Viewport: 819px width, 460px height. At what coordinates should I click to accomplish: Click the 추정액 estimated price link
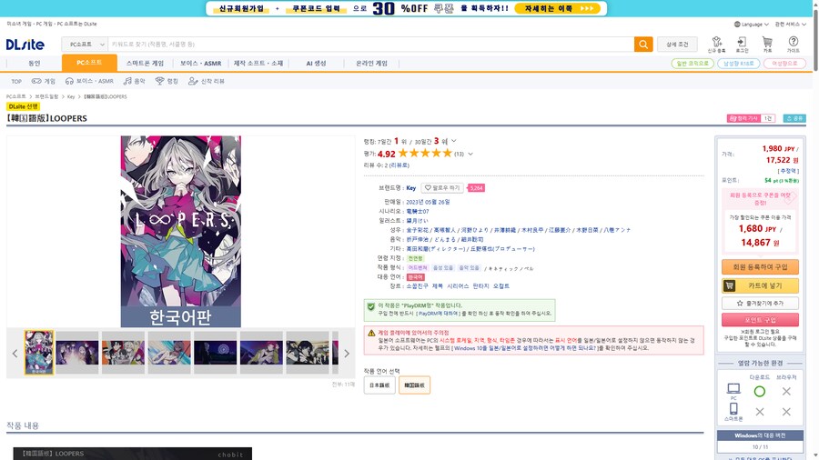click(x=789, y=171)
